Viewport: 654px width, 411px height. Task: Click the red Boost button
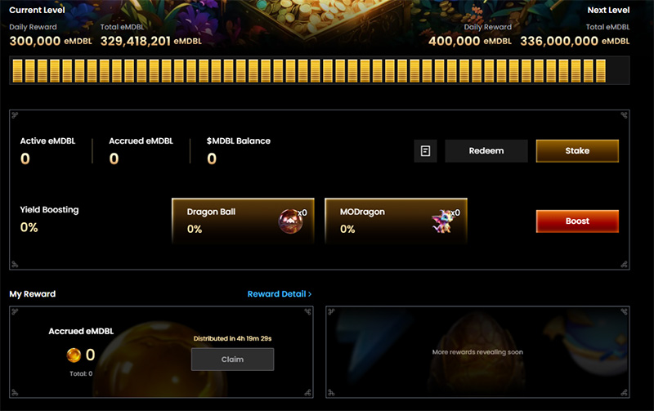[x=577, y=221]
